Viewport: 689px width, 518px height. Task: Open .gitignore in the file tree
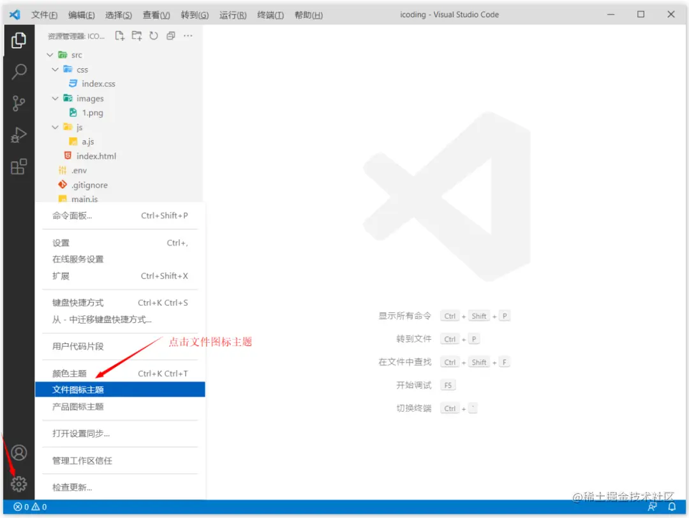click(x=90, y=185)
